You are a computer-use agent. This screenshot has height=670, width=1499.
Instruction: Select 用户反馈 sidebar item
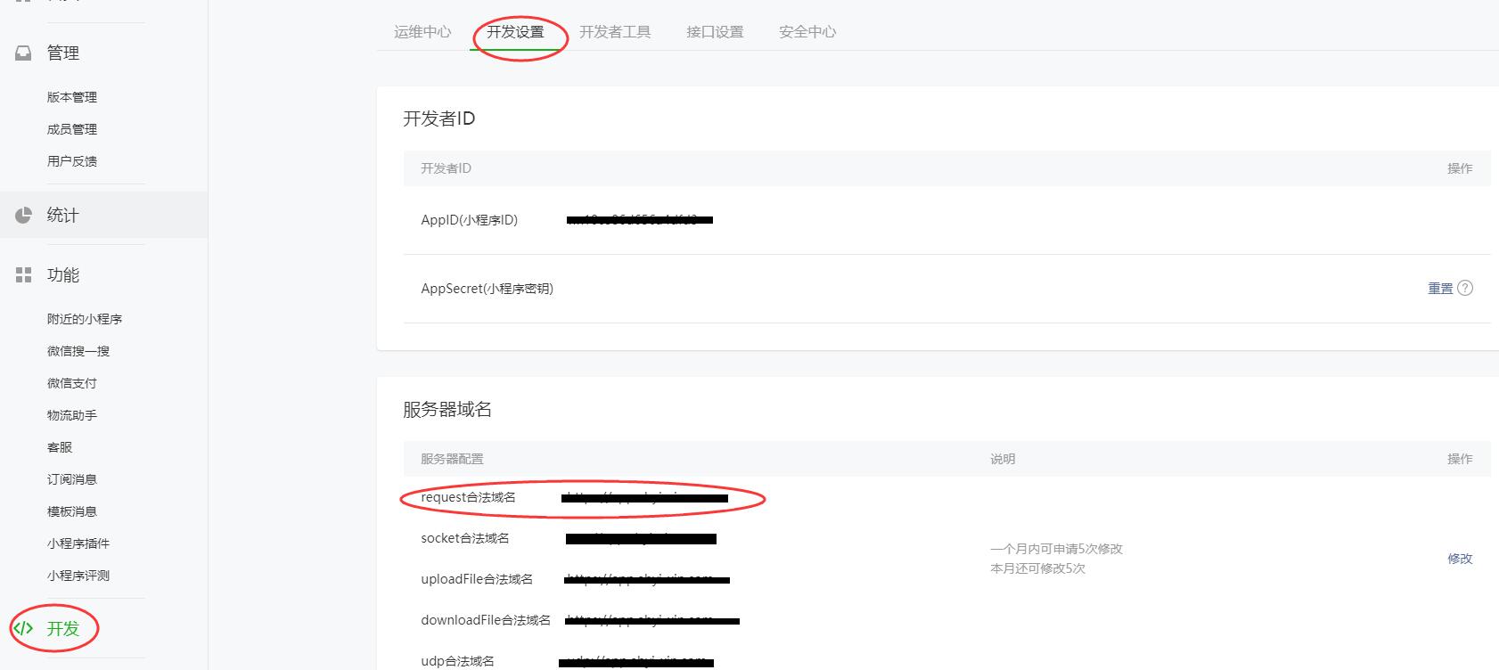coord(72,161)
